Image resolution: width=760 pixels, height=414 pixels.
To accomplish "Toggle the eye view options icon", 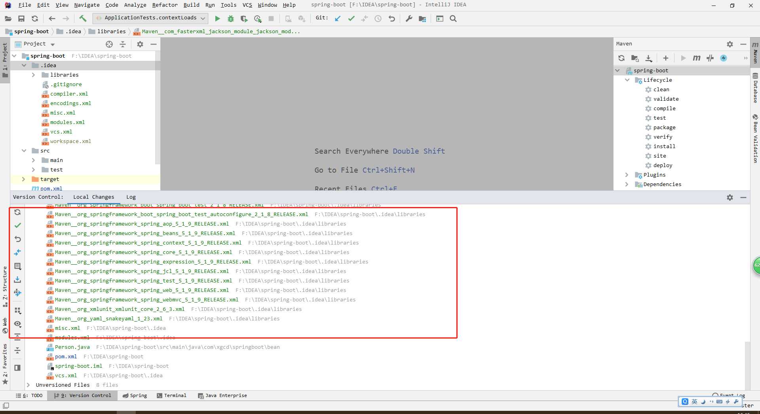I will click(x=17, y=324).
